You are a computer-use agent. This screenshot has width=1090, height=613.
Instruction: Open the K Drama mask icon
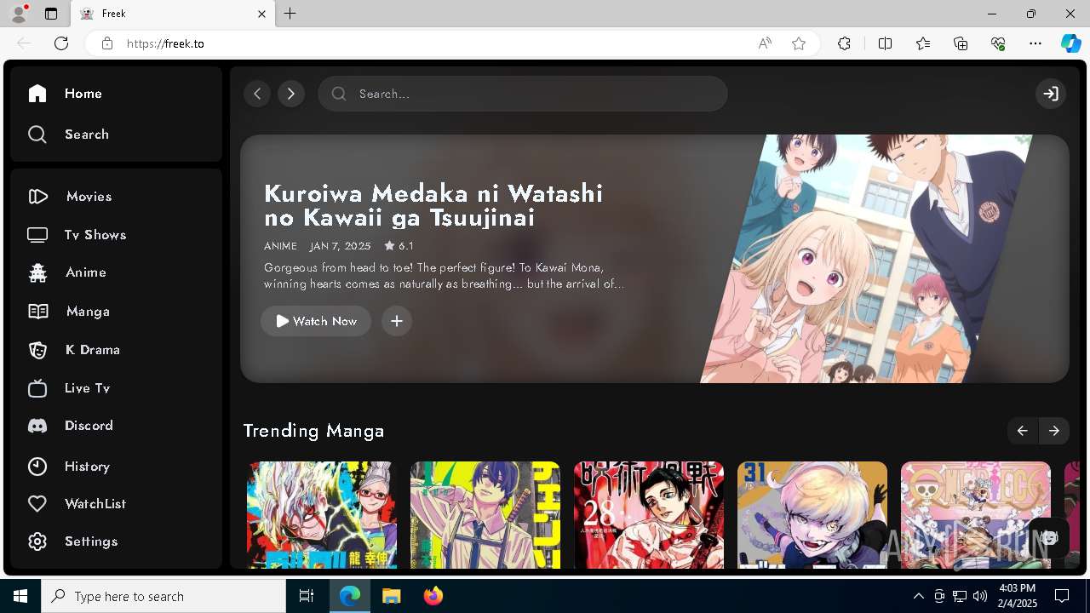[37, 350]
